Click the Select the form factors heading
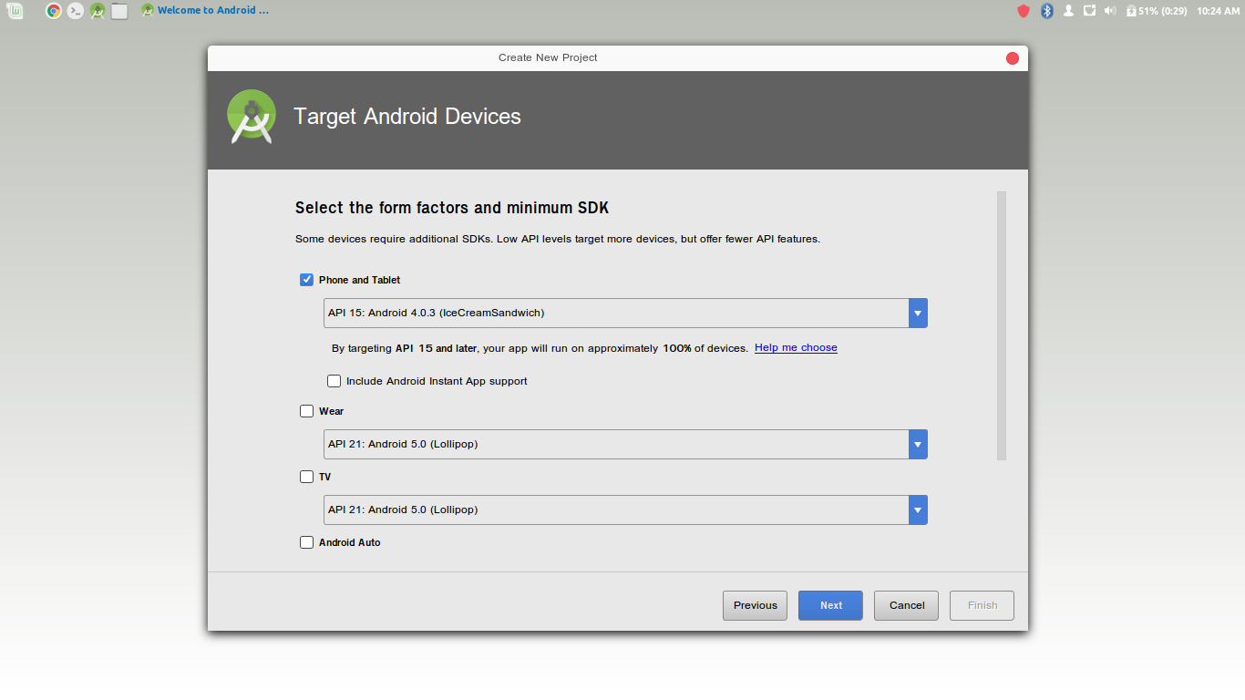The image size is (1245, 700). point(452,208)
